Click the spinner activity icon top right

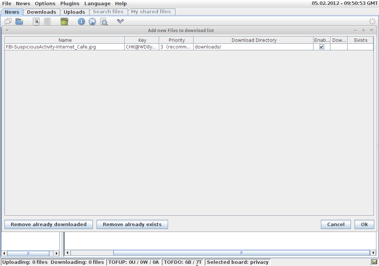click(x=372, y=21)
